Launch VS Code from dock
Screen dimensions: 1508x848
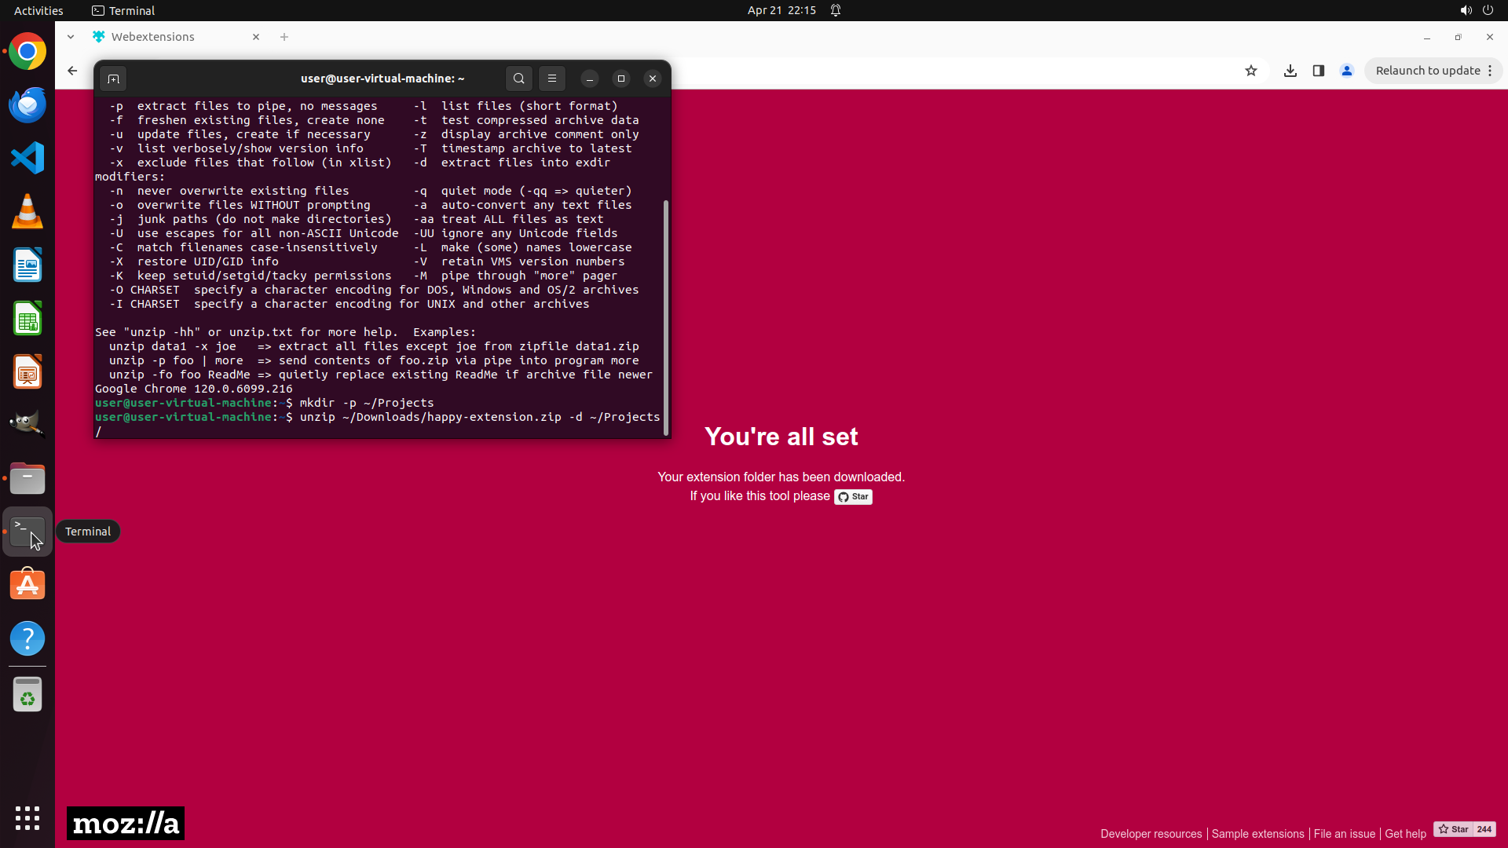click(27, 158)
